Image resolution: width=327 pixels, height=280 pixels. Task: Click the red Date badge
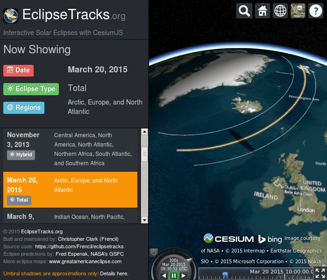click(x=18, y=70)
